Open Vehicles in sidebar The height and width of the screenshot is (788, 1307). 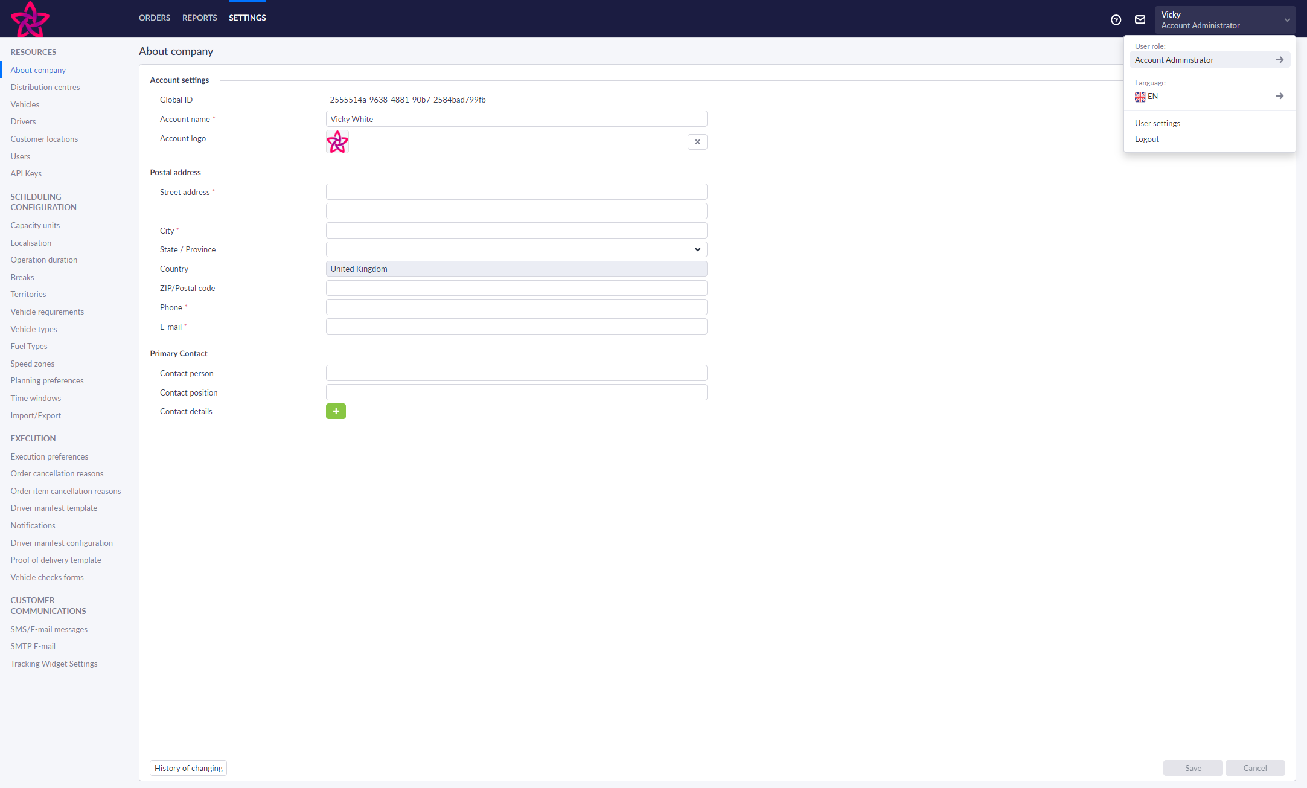(x=25, y=104)
